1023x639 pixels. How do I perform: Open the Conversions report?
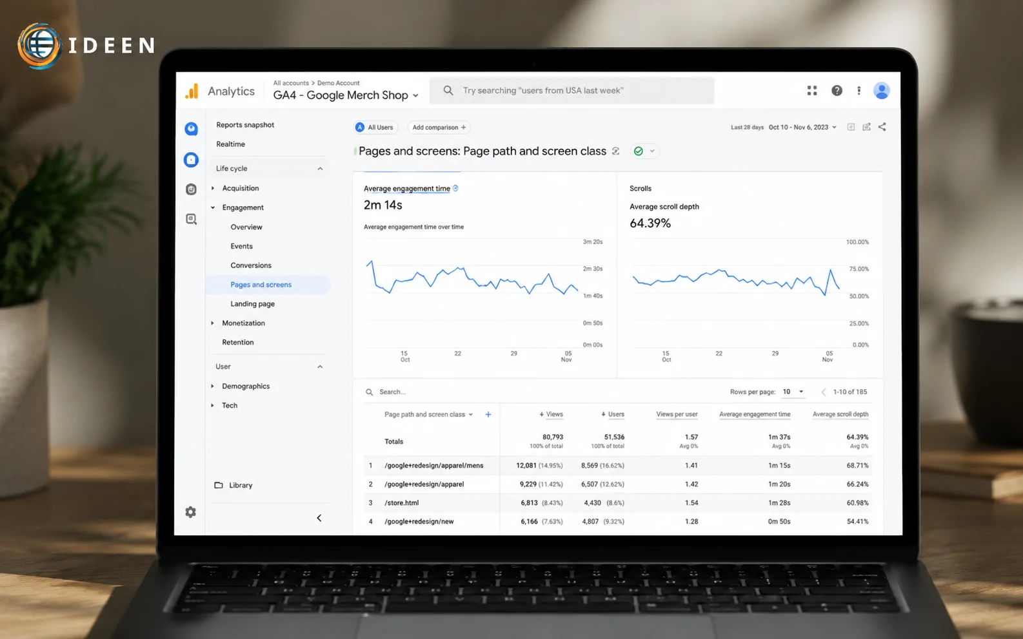pos(251,265)
